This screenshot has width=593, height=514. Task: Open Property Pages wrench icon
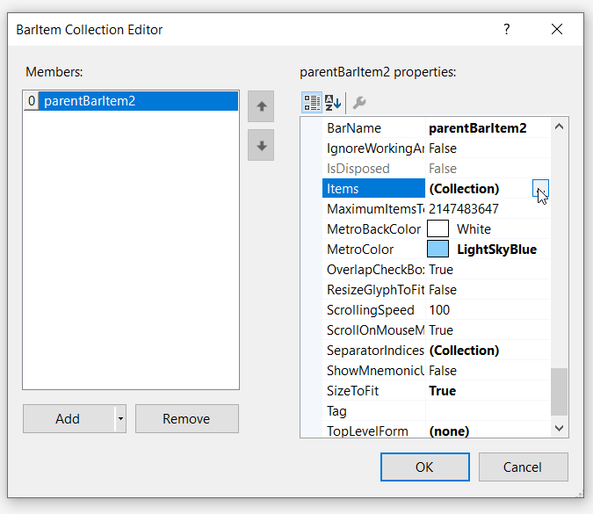coord(358,103)
